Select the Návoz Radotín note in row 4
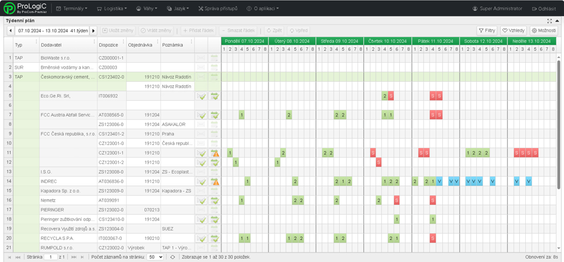This screenshot has height=262, width=564. [x=176, y=87]
